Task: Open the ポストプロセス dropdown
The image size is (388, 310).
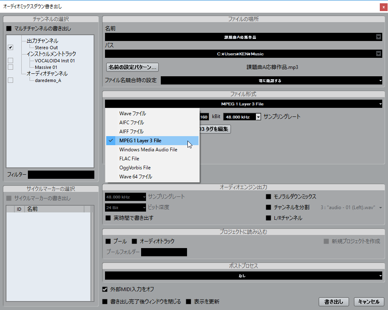Action: (244, 276)
